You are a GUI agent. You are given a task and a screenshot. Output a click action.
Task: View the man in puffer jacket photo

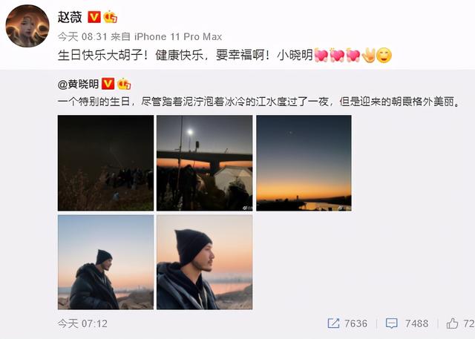[x=105, y=262]
